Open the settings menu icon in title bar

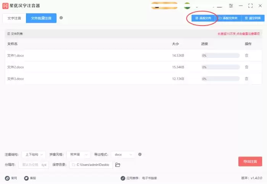[231, 6]
